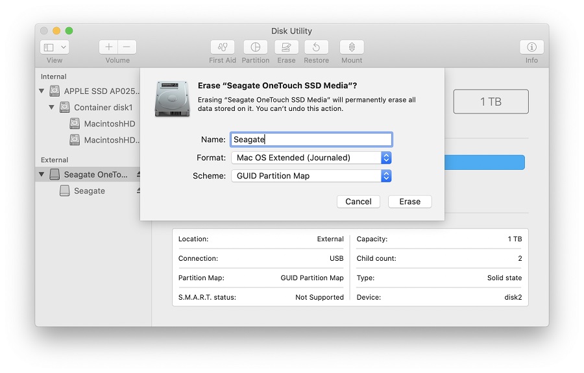The image size is (584, 373).
Task: Click the GUID Partition Map table value
Action: point(312,278)
